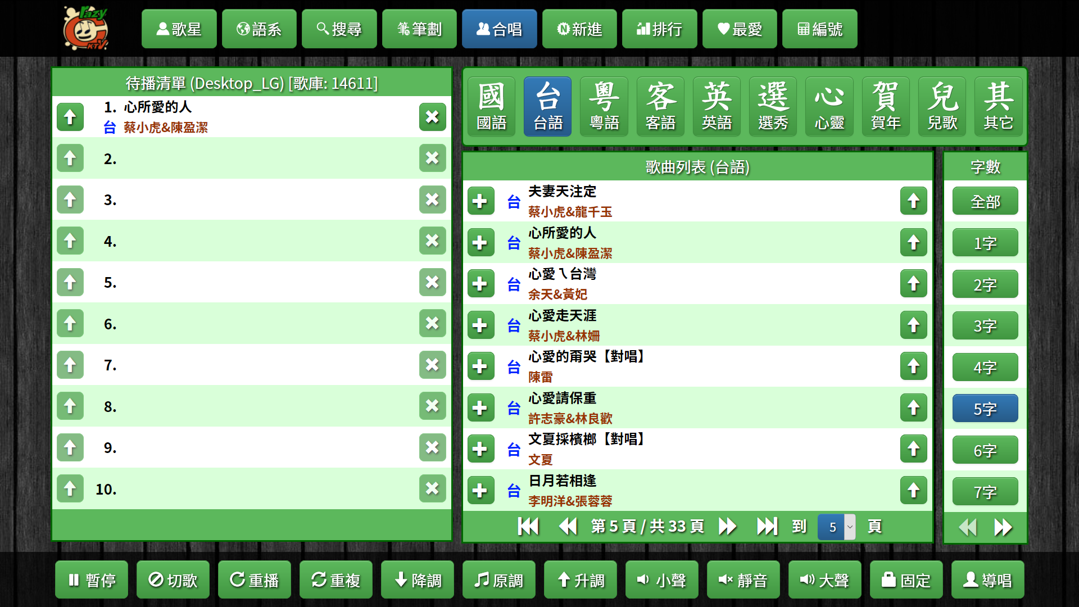
Task: Open the page number dropdown
Action: [837, 527]
